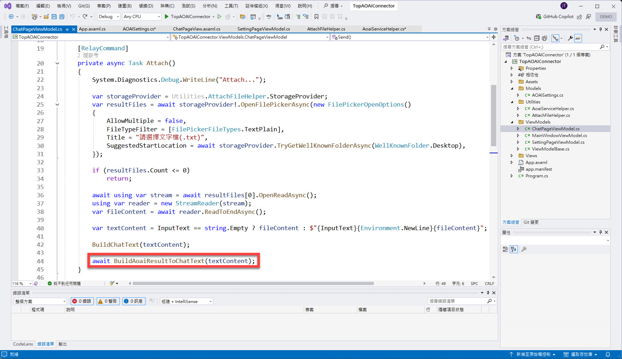Click notifications bell in status bar

click(608, 354)
